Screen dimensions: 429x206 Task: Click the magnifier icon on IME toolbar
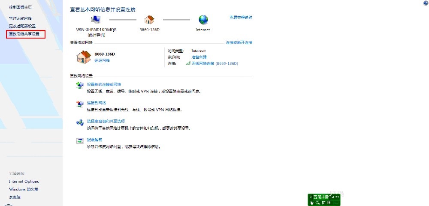click(x=317, y=203)
